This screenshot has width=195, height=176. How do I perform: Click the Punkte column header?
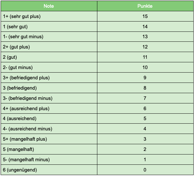[x=145, y=6]
